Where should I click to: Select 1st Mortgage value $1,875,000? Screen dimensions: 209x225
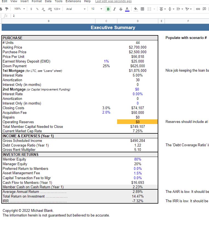pos(138,71)
